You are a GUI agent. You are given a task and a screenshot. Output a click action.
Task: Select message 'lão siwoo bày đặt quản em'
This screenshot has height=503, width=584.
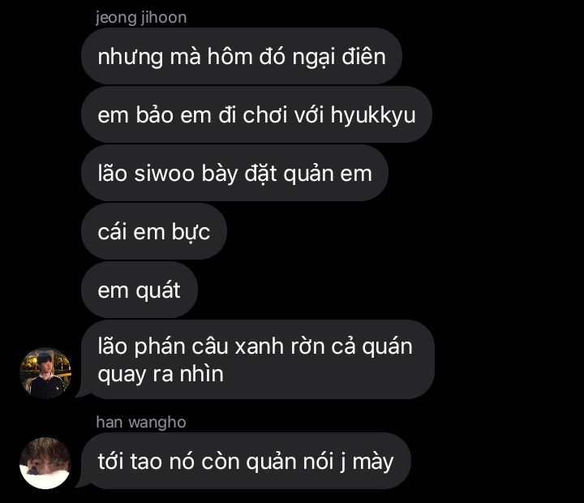tap(234, 173)
